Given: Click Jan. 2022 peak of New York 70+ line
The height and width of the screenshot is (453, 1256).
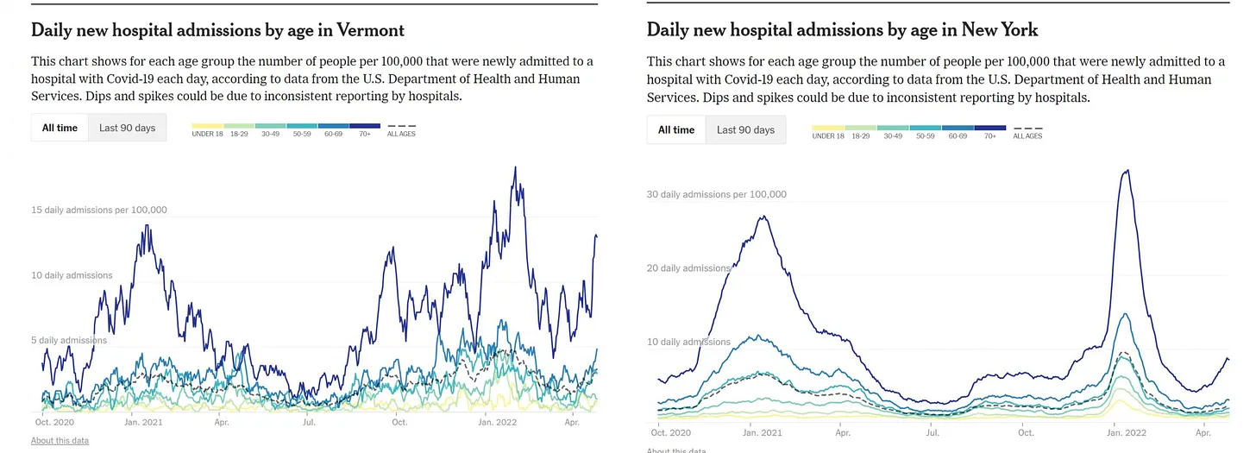Looking at the screenshot, I should [x=1126, y=171].
